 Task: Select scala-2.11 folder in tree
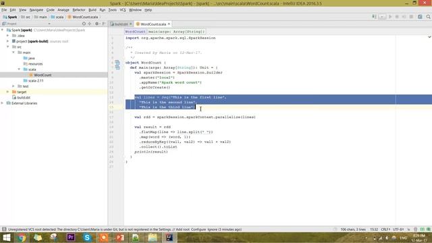point(33,81)
